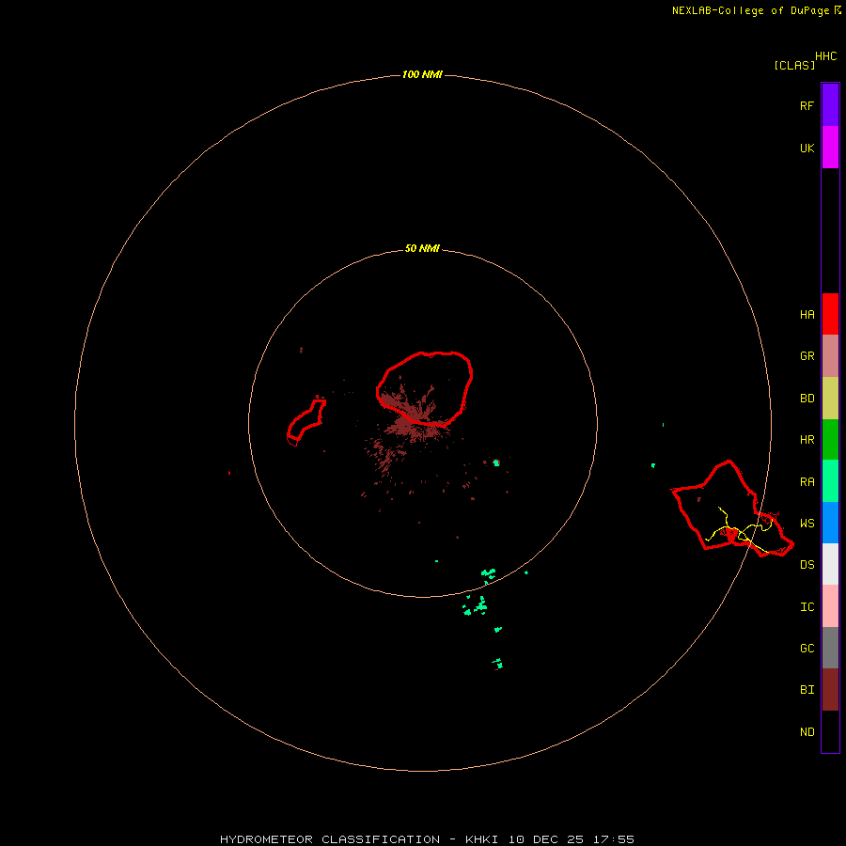Click the UK legend label
Viewport: 846px width, 846px height.
pos(807,149)
